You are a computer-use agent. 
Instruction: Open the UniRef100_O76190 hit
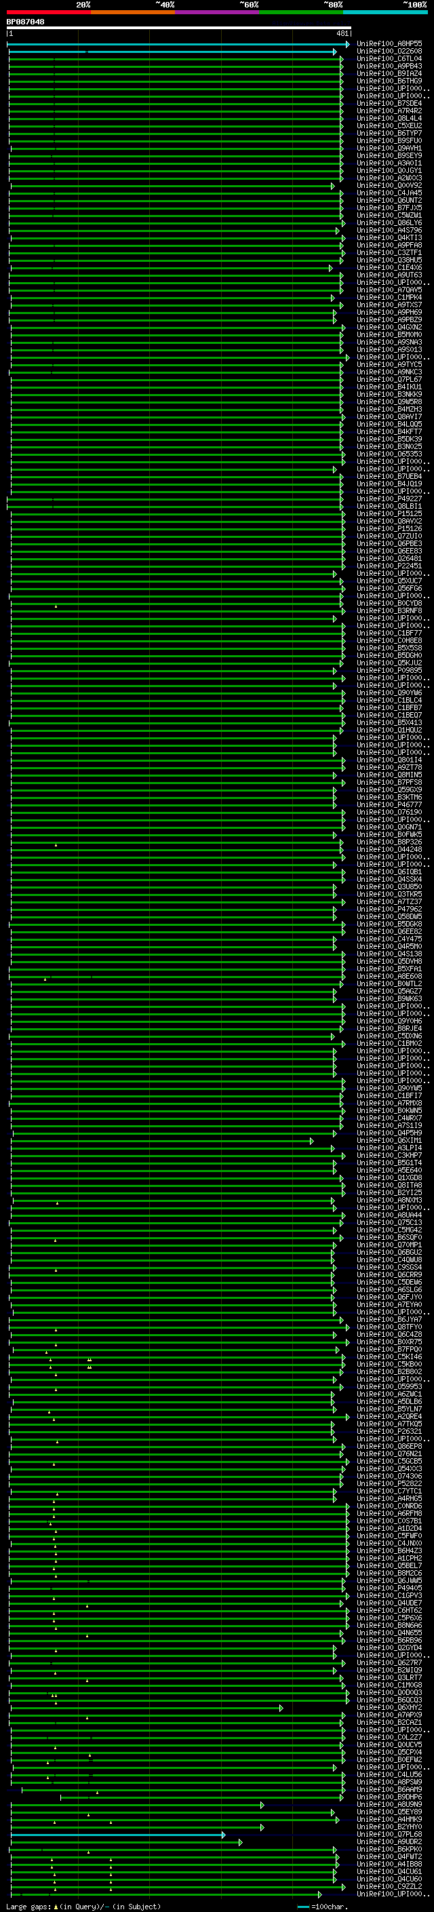click(389, 812)
